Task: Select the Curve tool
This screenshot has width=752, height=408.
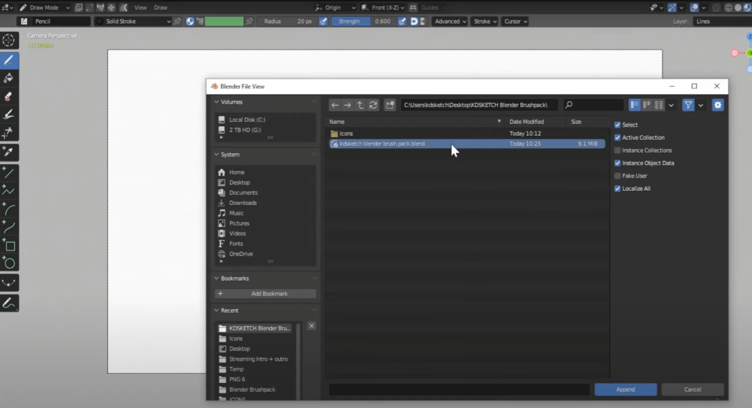Action: coord(9,227)
